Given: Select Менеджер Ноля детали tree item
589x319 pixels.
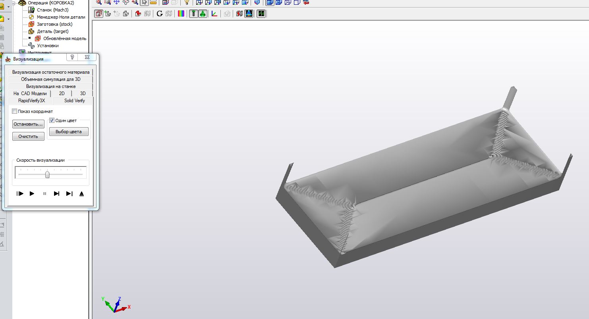Looking at the screenshot, I should click(61, 17).
